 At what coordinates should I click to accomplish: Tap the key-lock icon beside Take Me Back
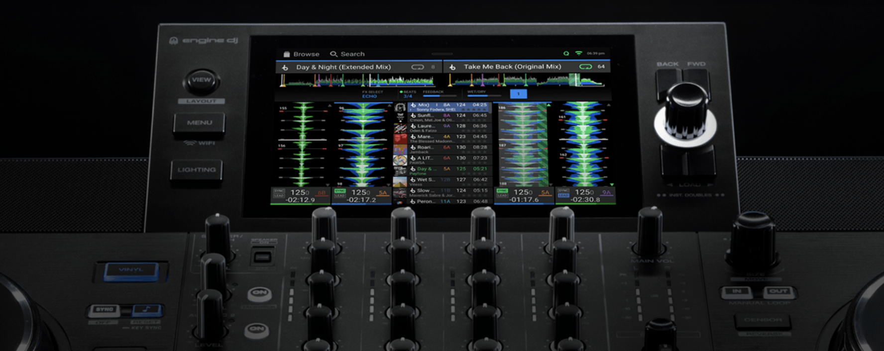click(x=452, y=67)
